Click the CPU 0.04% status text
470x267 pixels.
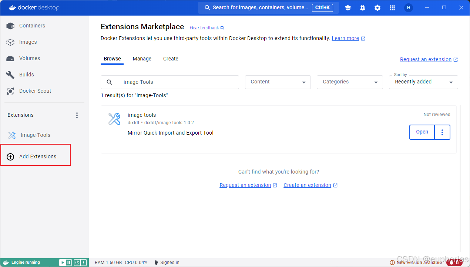(136, 263)
